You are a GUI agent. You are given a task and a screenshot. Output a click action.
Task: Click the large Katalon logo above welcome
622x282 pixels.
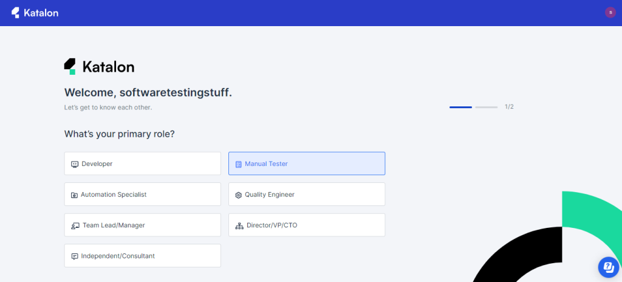tap(99, 67)
